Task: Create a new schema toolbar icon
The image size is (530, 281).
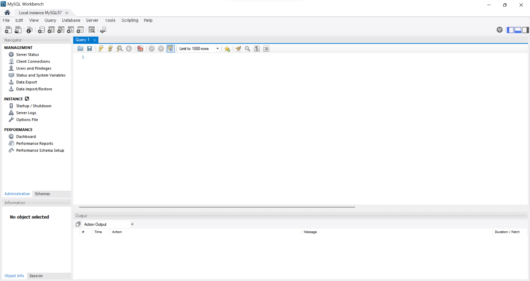Action: coord(41,30)
